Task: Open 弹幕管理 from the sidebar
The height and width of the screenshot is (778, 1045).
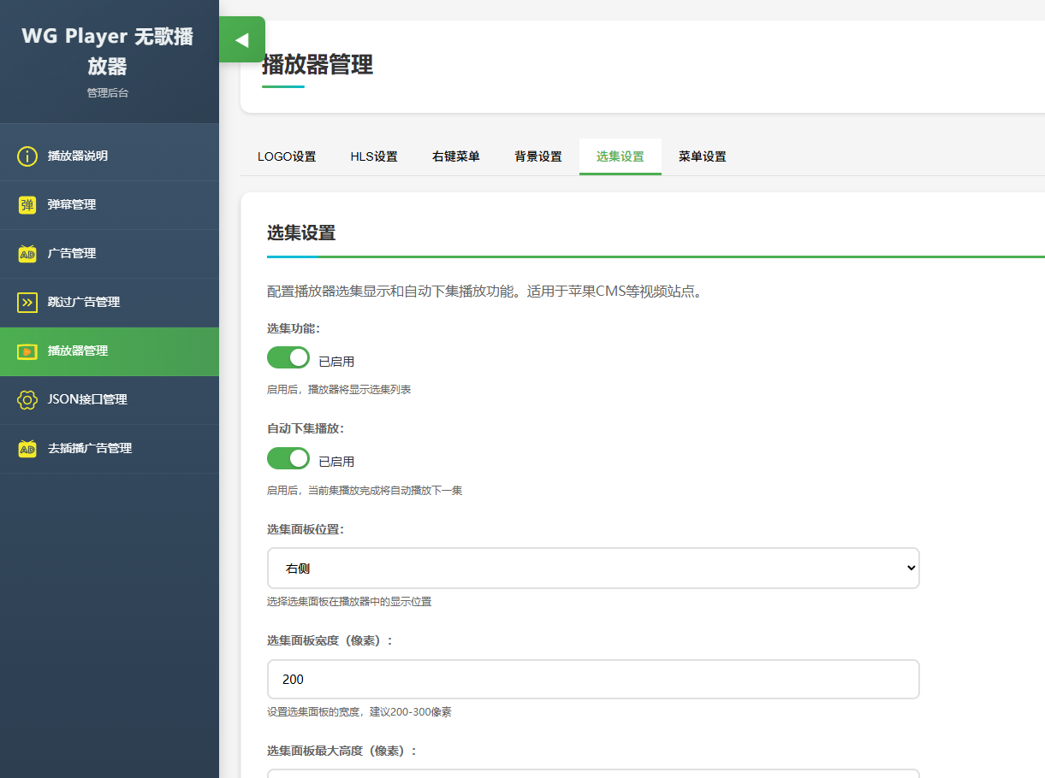Action: [x=72, y=205]
